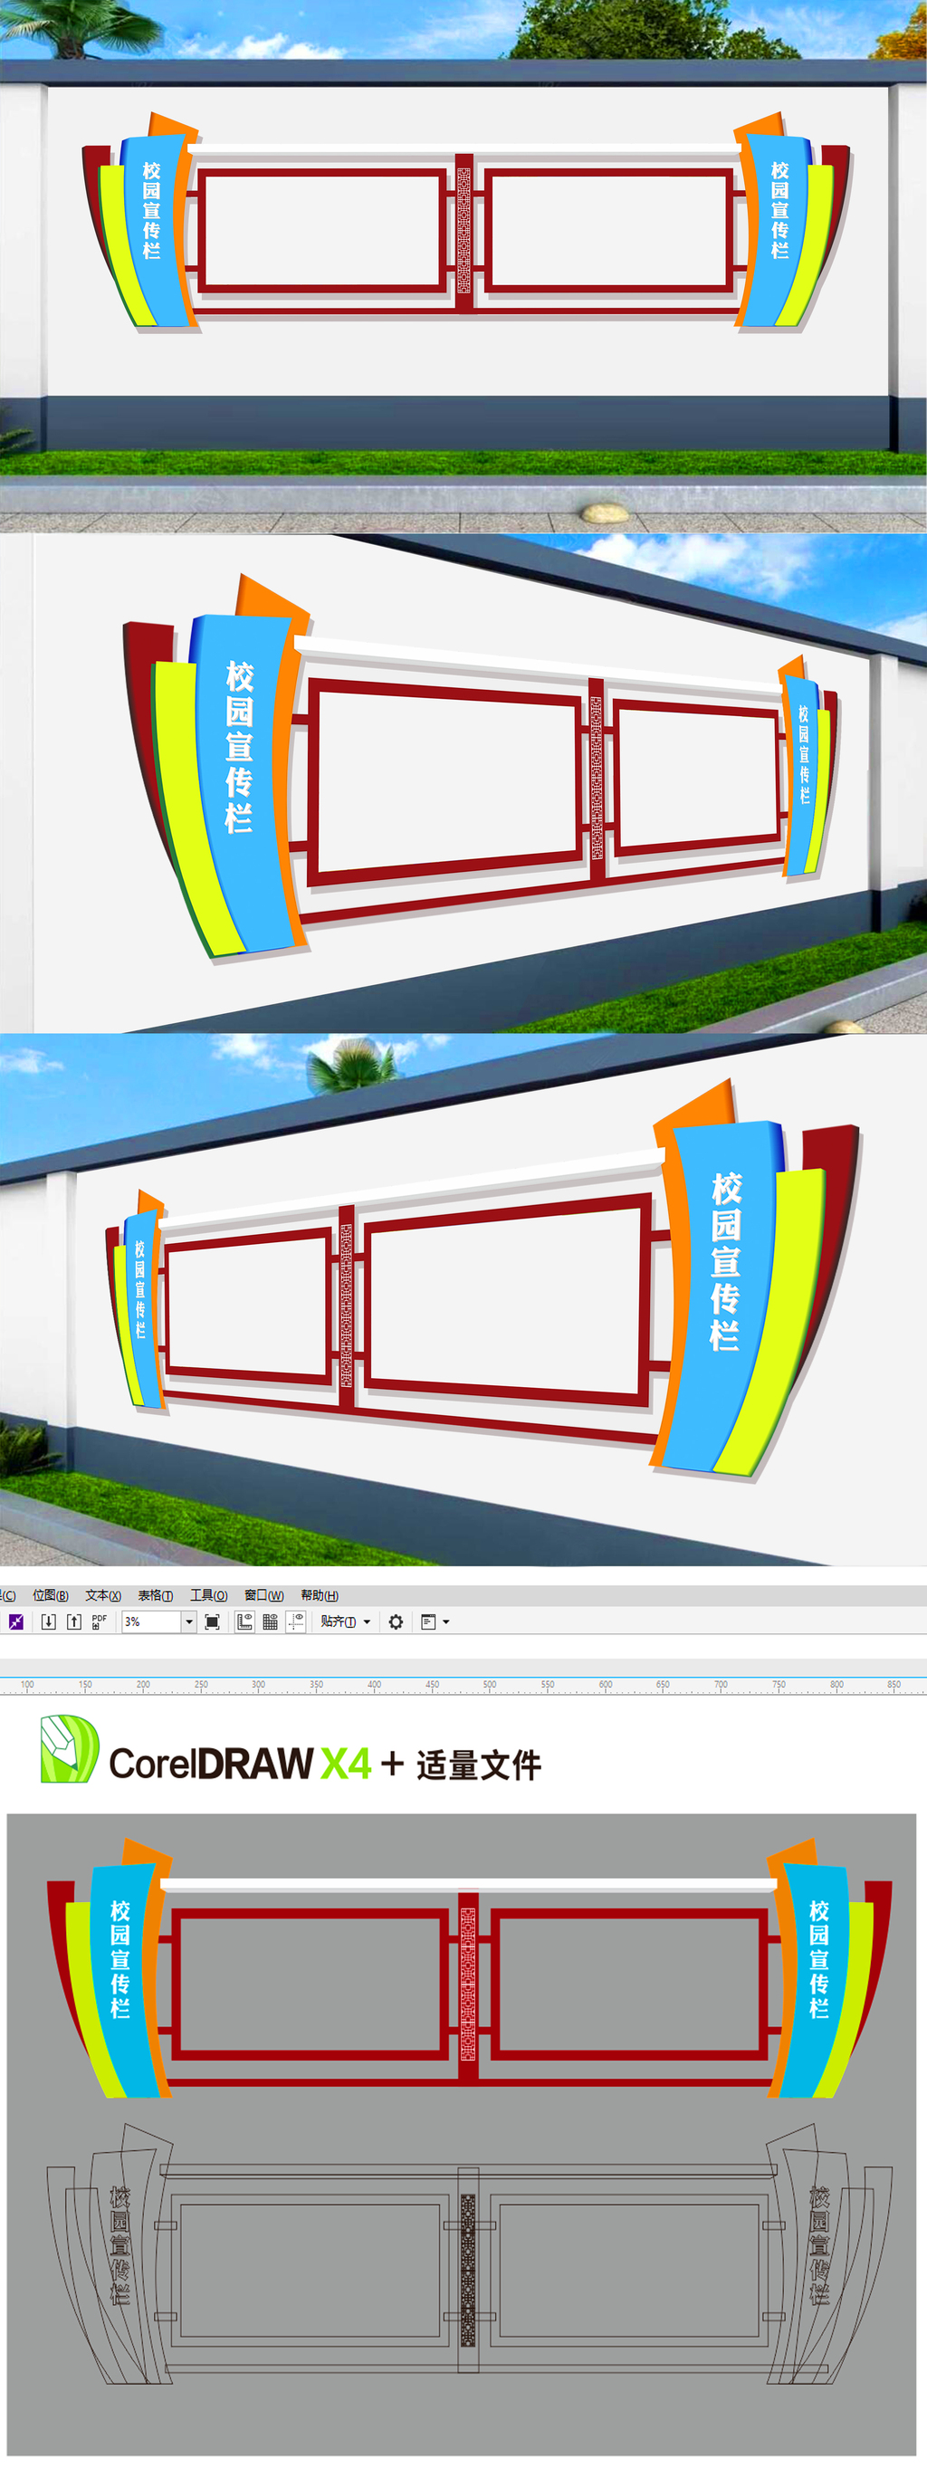Open the 贴齐(T) snap-to dropdown

pyautogui.click(x=345, y=1621)
